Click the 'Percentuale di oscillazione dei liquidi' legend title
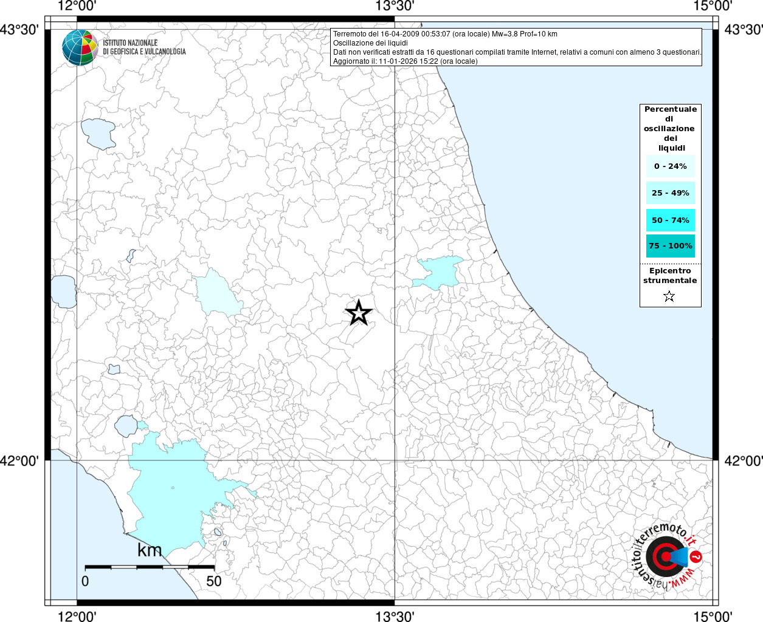The height and width of the screenshot is (622, 763). tap(670, 129)
